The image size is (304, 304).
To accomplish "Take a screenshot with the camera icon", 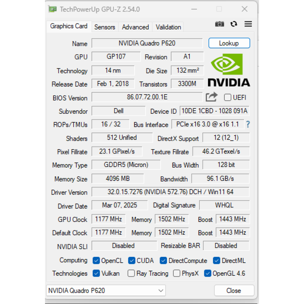I will click(x=219, y=24).
